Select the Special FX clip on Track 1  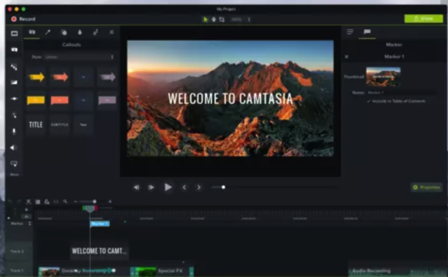(162, 271)
